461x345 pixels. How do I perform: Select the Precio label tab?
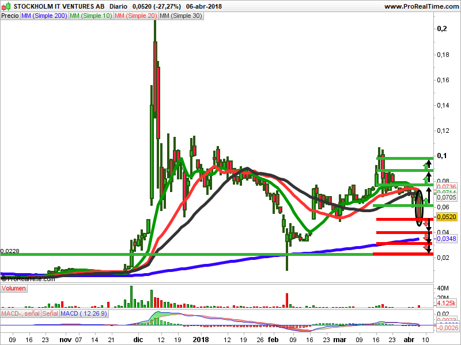click(10, 16)
